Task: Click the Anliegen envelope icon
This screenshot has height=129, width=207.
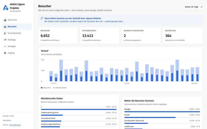Action: click(5, 46)
